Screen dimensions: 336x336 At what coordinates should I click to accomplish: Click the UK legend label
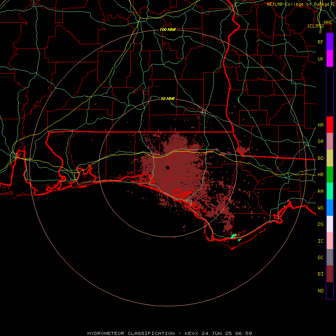[320, 59]
